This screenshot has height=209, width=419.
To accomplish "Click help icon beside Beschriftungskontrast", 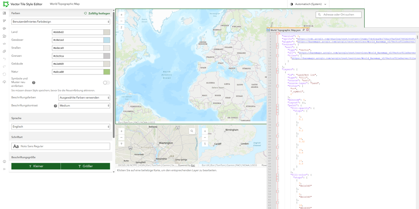I will click(x=56, y=106).
